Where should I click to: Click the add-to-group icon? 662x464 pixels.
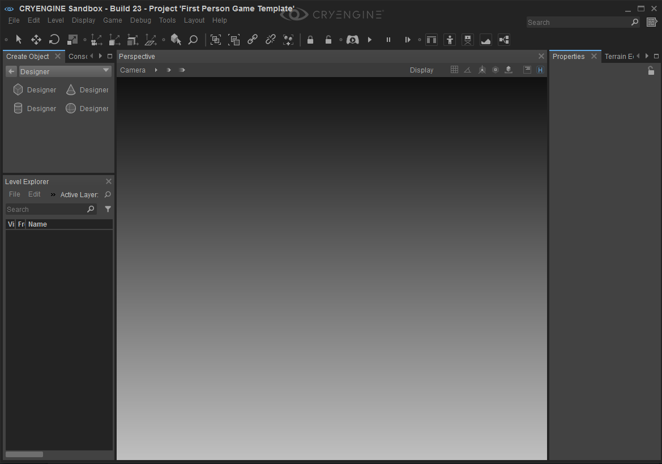[x=288, y=40]
